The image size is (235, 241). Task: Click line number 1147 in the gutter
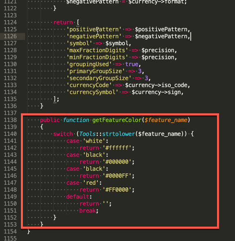(x=10, y=183)
